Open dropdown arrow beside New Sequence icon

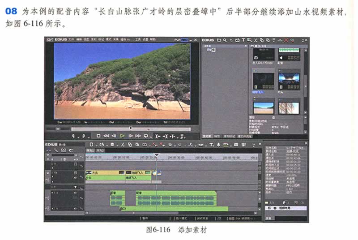click(96, 146)
